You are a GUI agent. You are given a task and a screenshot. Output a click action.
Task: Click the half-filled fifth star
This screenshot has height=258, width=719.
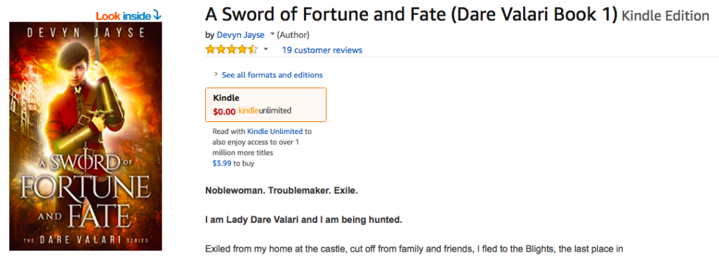click(x=253, y=49)
